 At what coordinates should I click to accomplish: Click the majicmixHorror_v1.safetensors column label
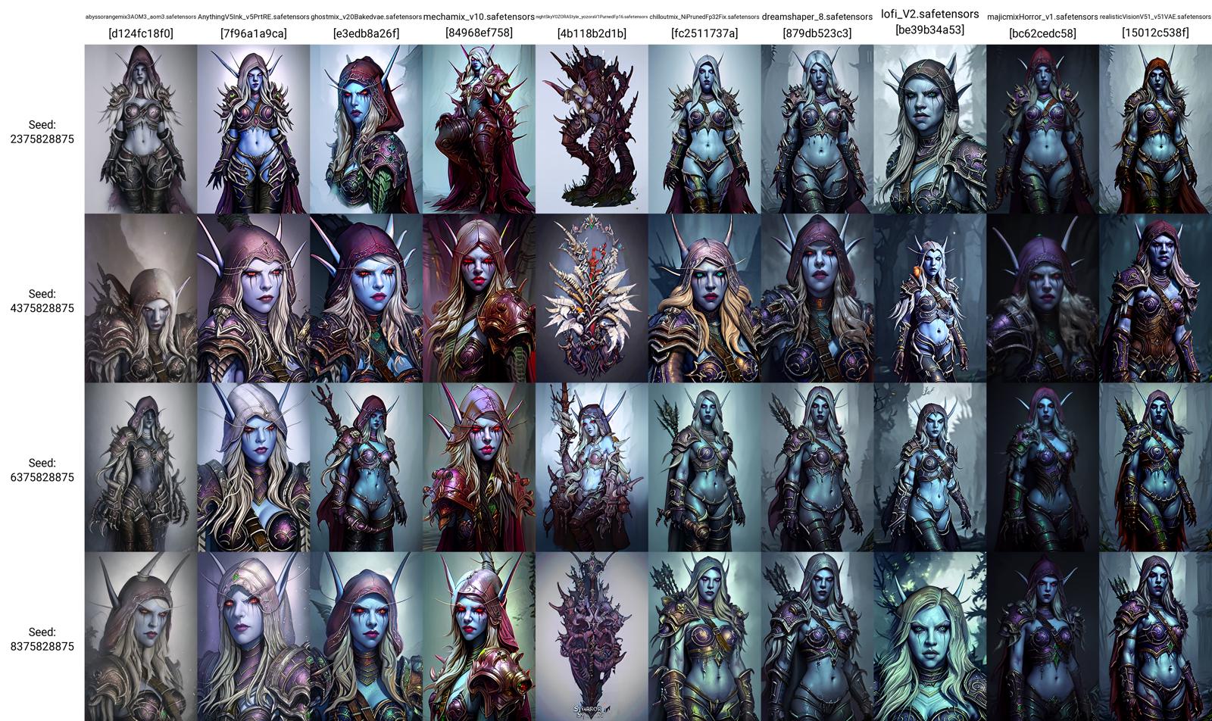tap(1042, 17)
